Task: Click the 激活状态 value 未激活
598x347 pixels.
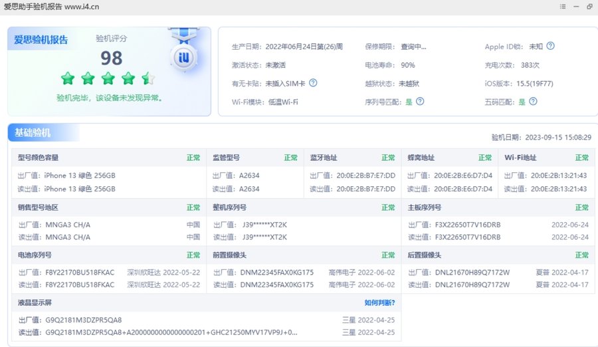Action: tap(275, 65)
